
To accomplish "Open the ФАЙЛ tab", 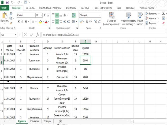I will click(x=4, y=8).
